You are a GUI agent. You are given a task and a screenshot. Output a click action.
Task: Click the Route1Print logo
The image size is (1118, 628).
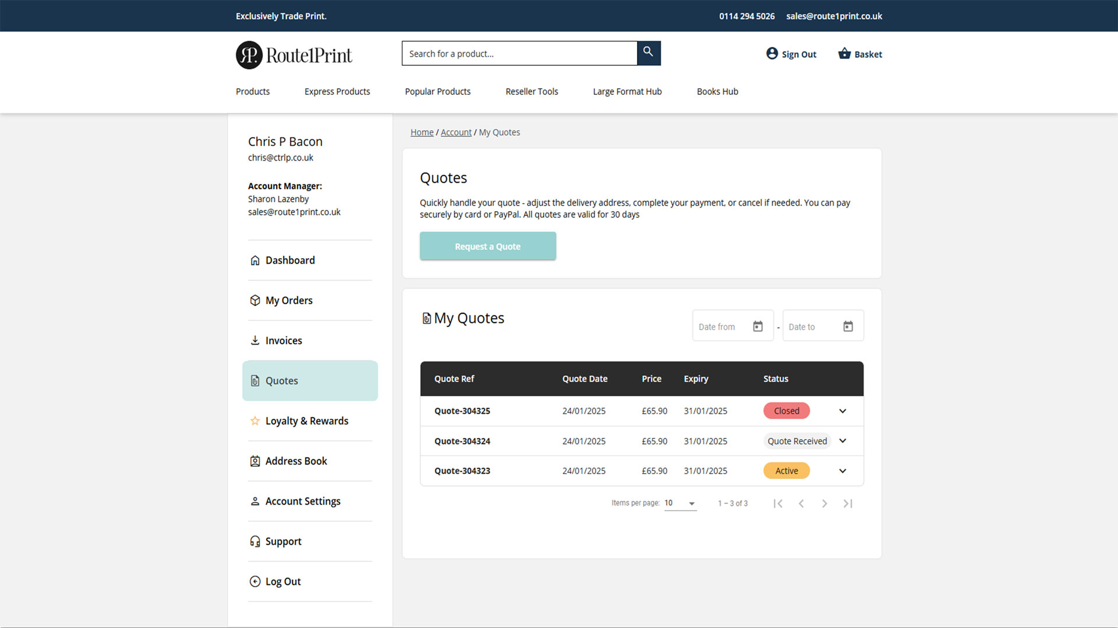pyautogui.click(x=293, y=55)
